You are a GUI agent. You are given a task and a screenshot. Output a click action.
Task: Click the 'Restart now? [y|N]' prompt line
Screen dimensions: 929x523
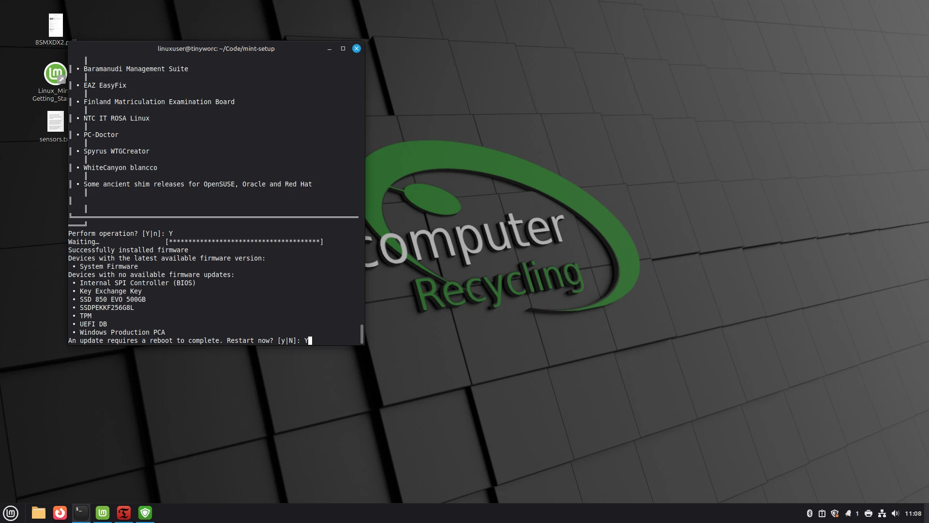tap(190, 340)
